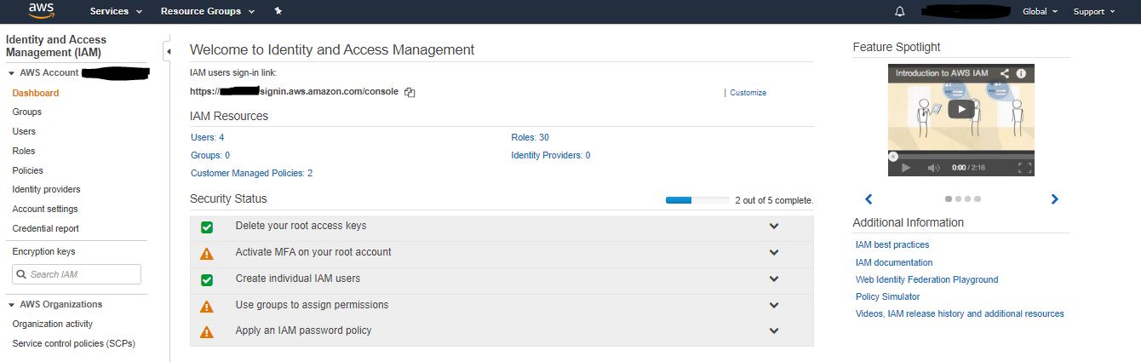Open Organization activity in the sidebar
Image resolution: width=1141 pixels, height=362 pixels.
tap(53, 324)
